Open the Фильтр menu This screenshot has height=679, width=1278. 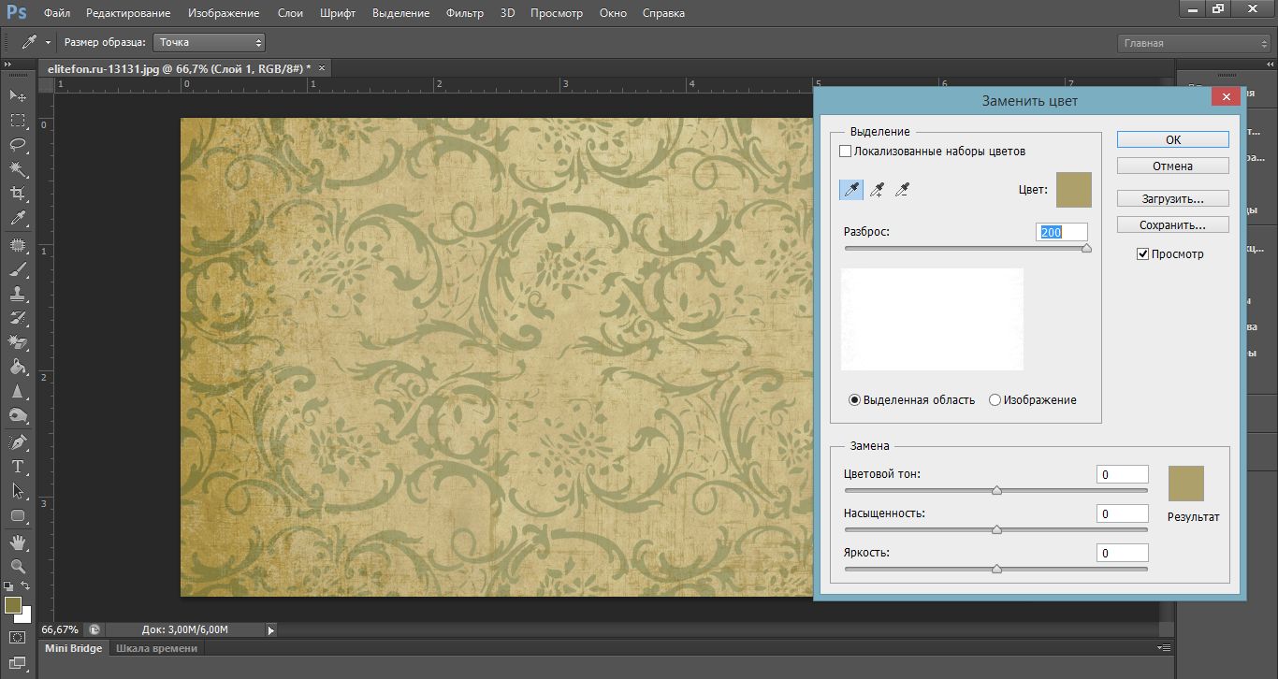(465, 13)
